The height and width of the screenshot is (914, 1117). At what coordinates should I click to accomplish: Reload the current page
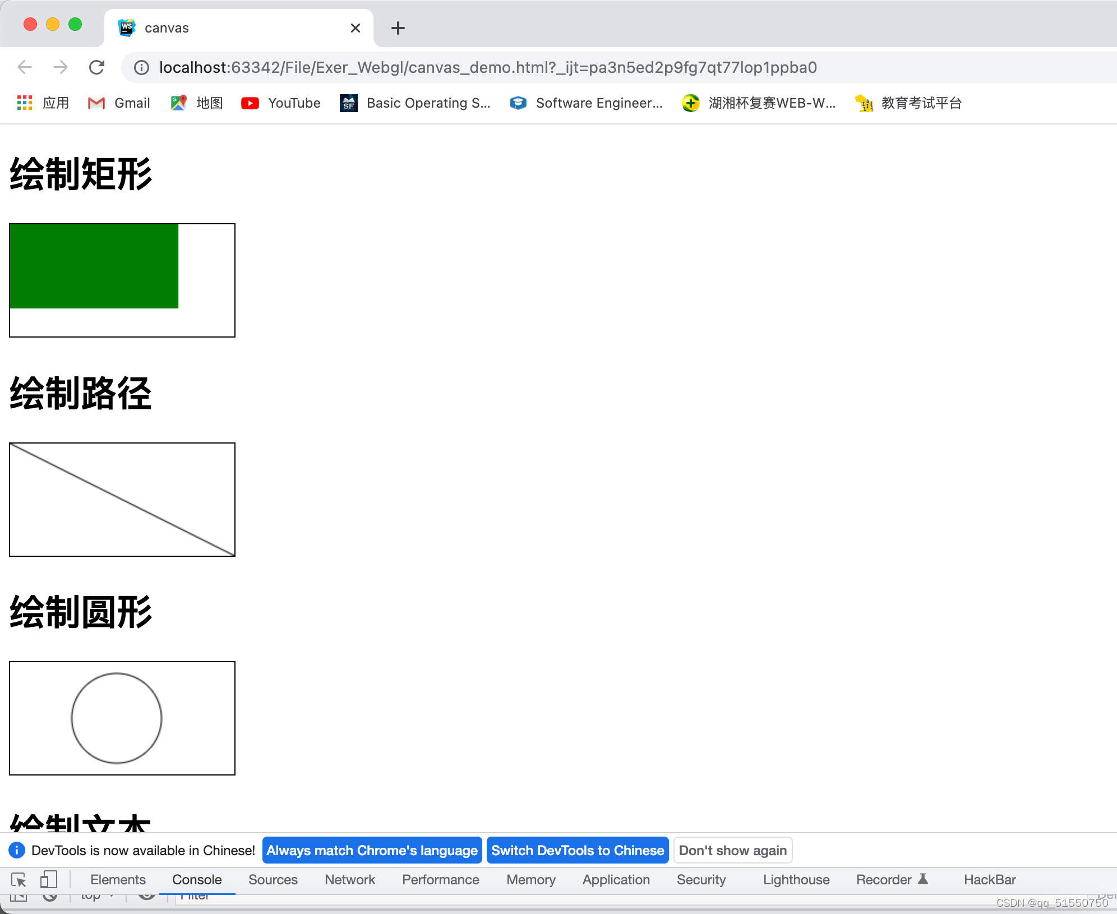pyautogui.click(x=97, y=68)
